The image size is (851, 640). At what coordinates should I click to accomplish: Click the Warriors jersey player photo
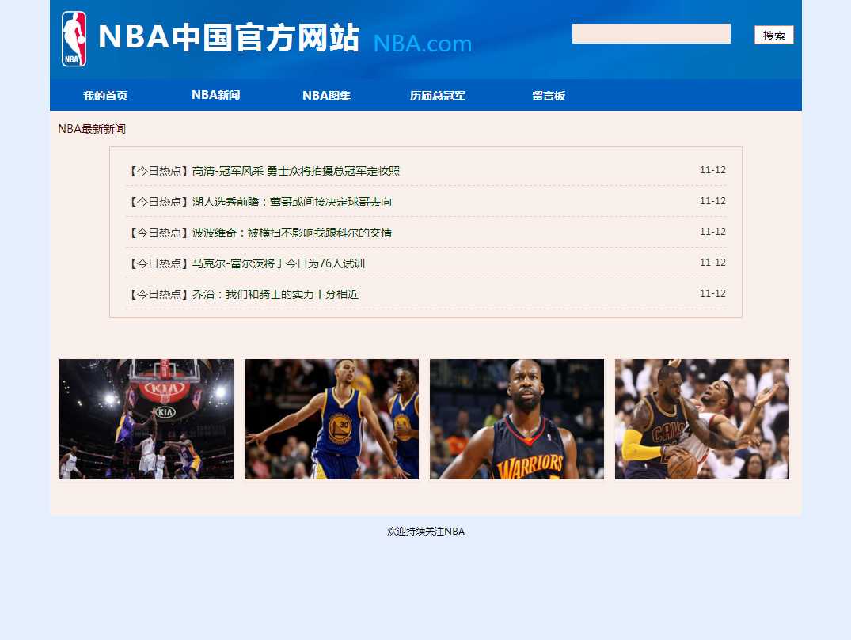click(517, 419)
